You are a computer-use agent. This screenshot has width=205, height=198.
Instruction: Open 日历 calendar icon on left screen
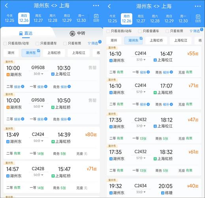[x=96, y=18]
